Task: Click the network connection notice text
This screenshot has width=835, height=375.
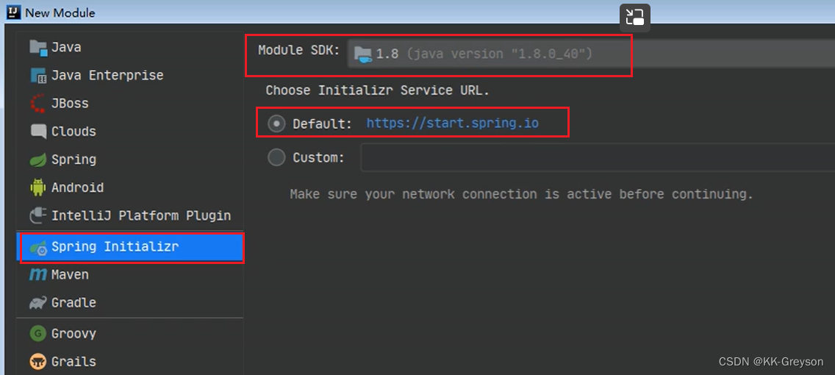Action: click(x=521, y=194)
